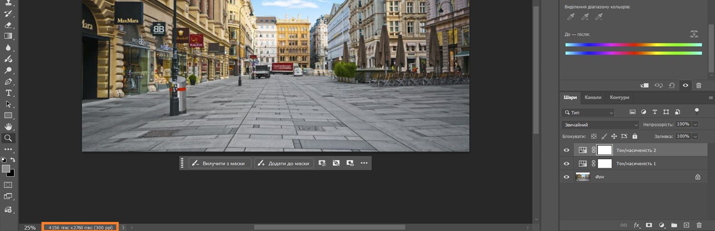Open more options in contextual task bar
This screenshot has width=715, height=231.
point(364,163)
